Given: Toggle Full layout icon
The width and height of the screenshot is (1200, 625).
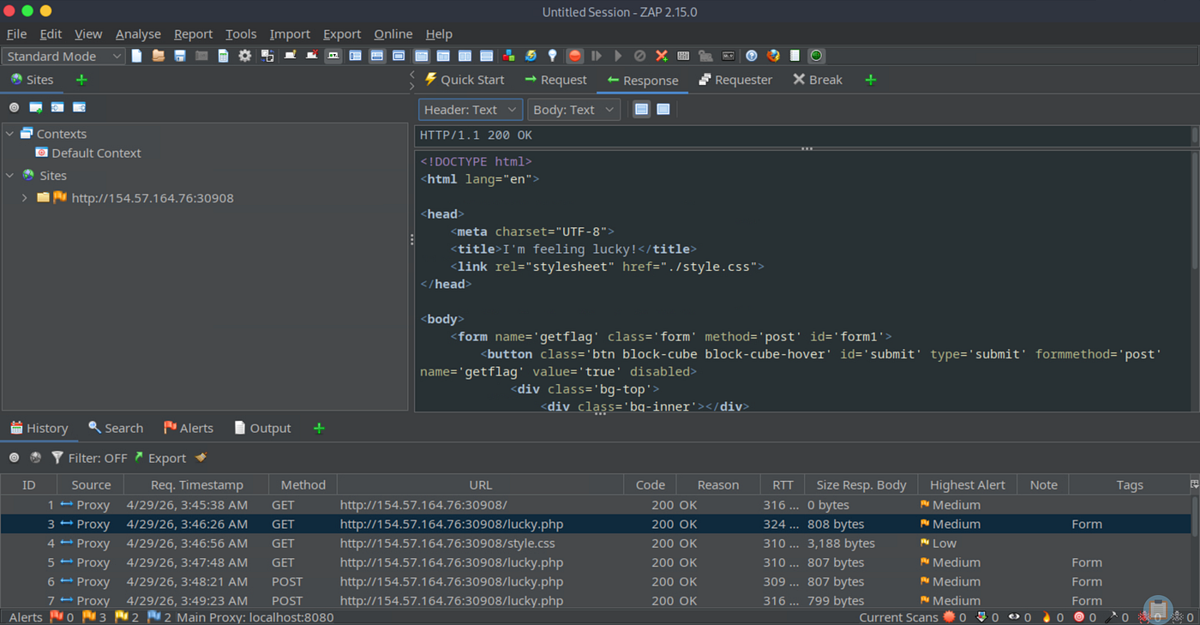Looking at the screenshot, I should [399, 56].
